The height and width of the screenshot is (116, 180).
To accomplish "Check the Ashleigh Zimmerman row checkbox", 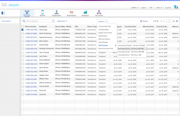I will (22, 49).
